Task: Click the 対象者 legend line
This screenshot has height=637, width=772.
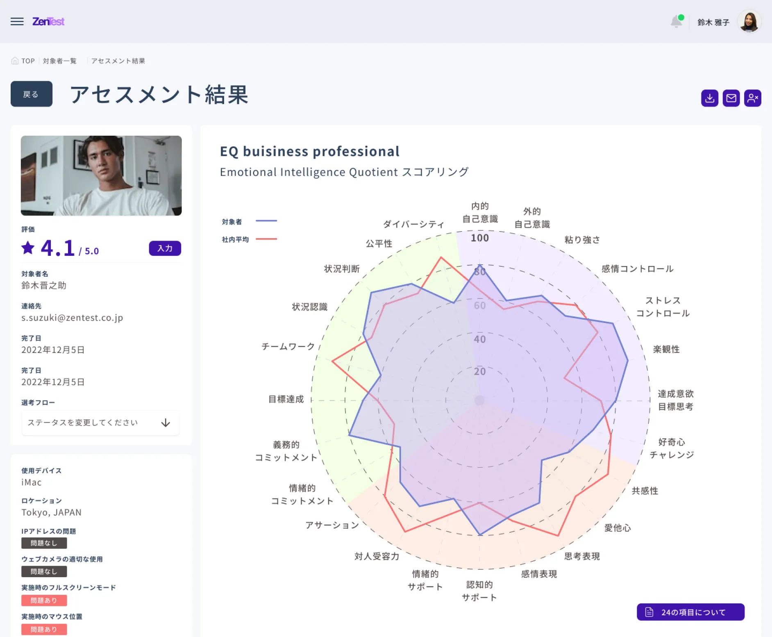Action: [266, 221]
